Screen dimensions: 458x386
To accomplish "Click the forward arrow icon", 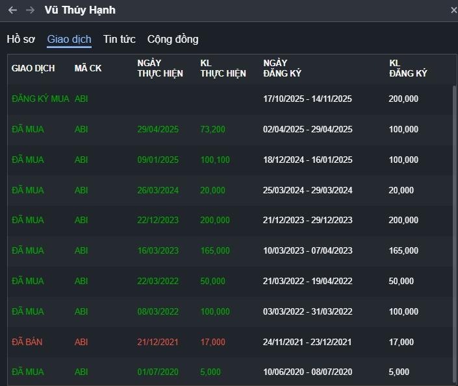I will coord(30,10).
